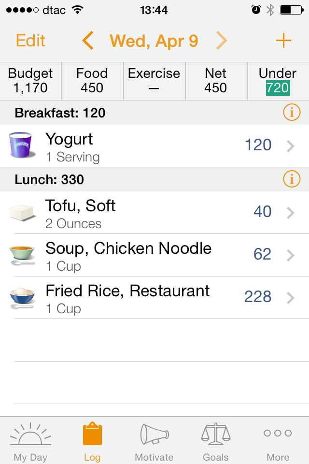
Task: Tap the plus button to add food
Action: tap(284, 41)
